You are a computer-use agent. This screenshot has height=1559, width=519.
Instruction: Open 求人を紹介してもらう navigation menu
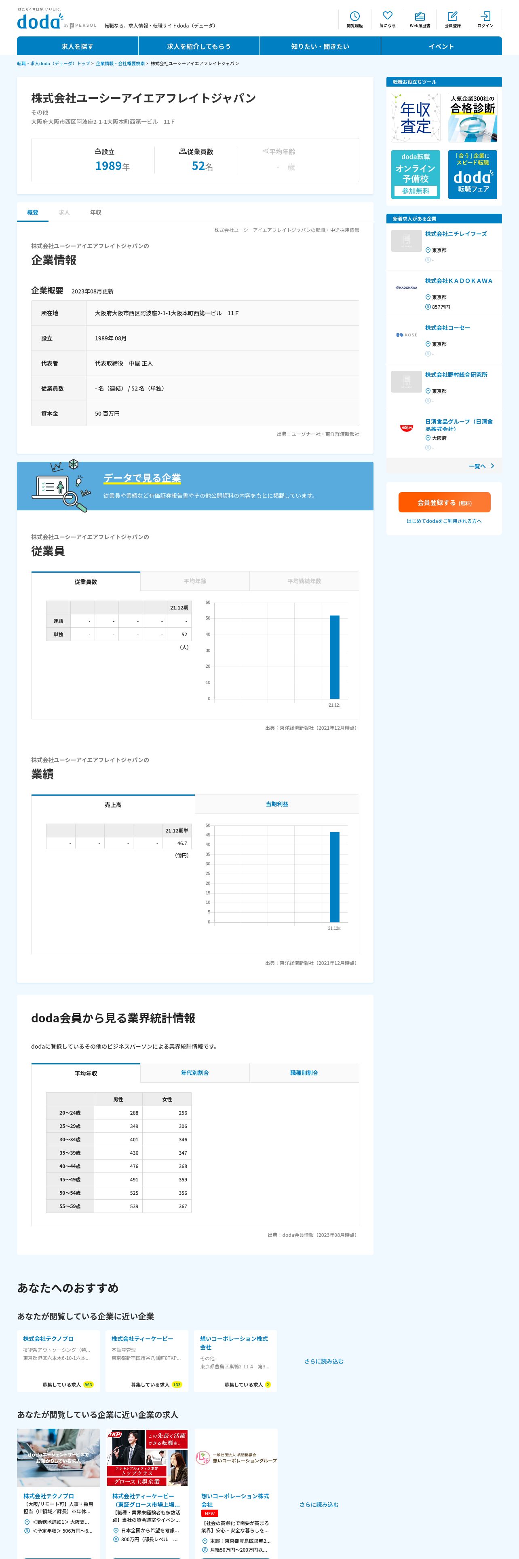click(x=199, y=46)
